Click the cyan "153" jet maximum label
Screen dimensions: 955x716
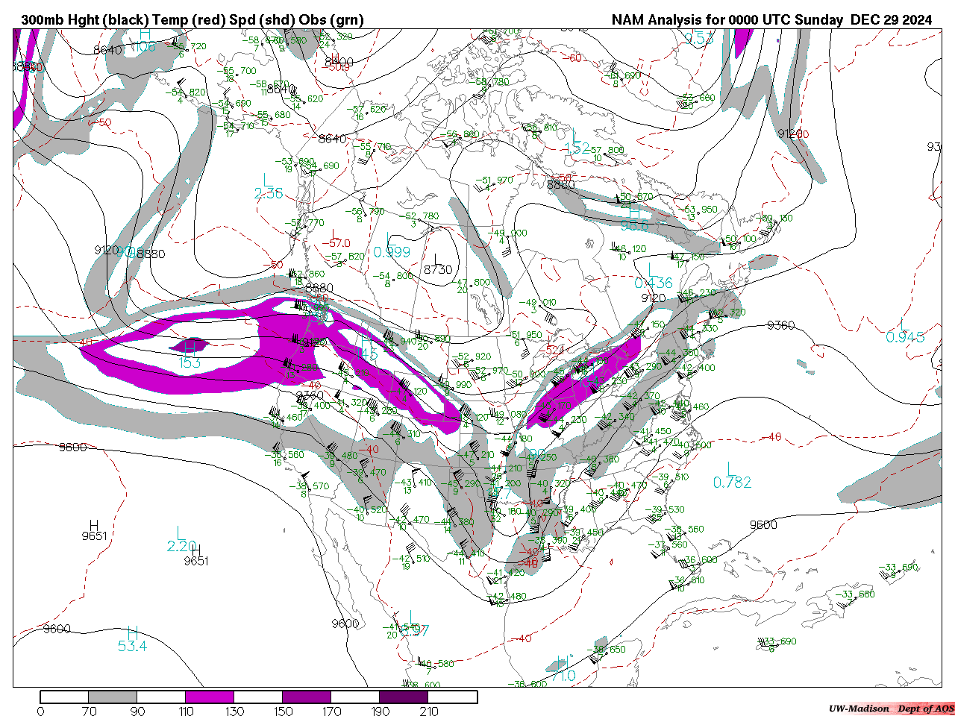pyautogui.click(x=190, y=363)
